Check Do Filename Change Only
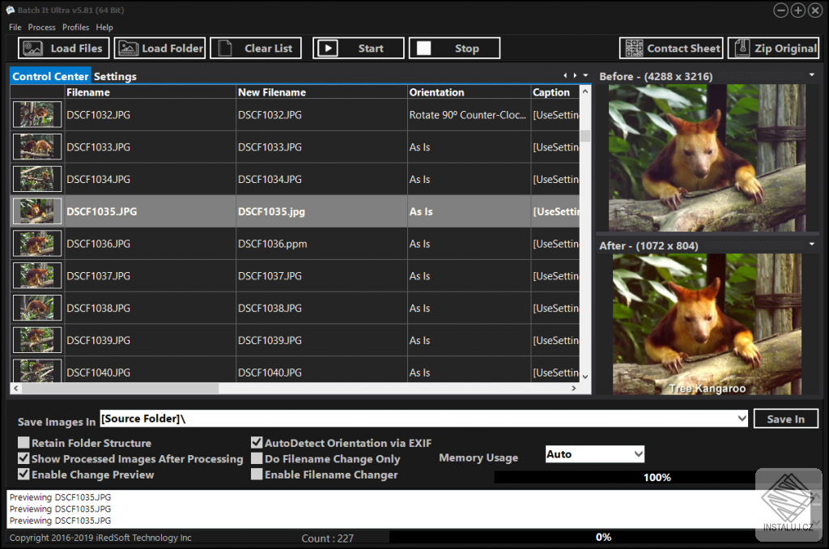 (x=257, y=459)
